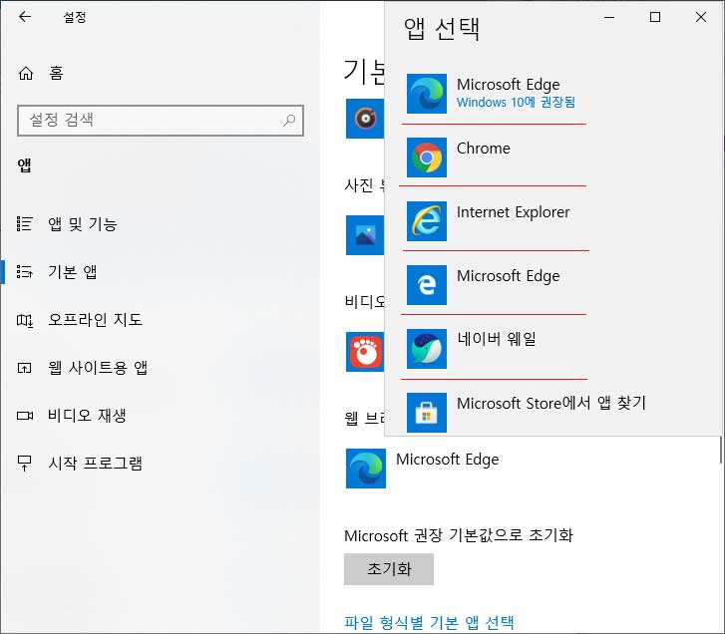Image resolution: width=725 pixels, height=634 pixels.
Task: Focus the 설정 검색 search field
Action: pos(161,121)
